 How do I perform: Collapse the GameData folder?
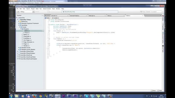(19, 25)
